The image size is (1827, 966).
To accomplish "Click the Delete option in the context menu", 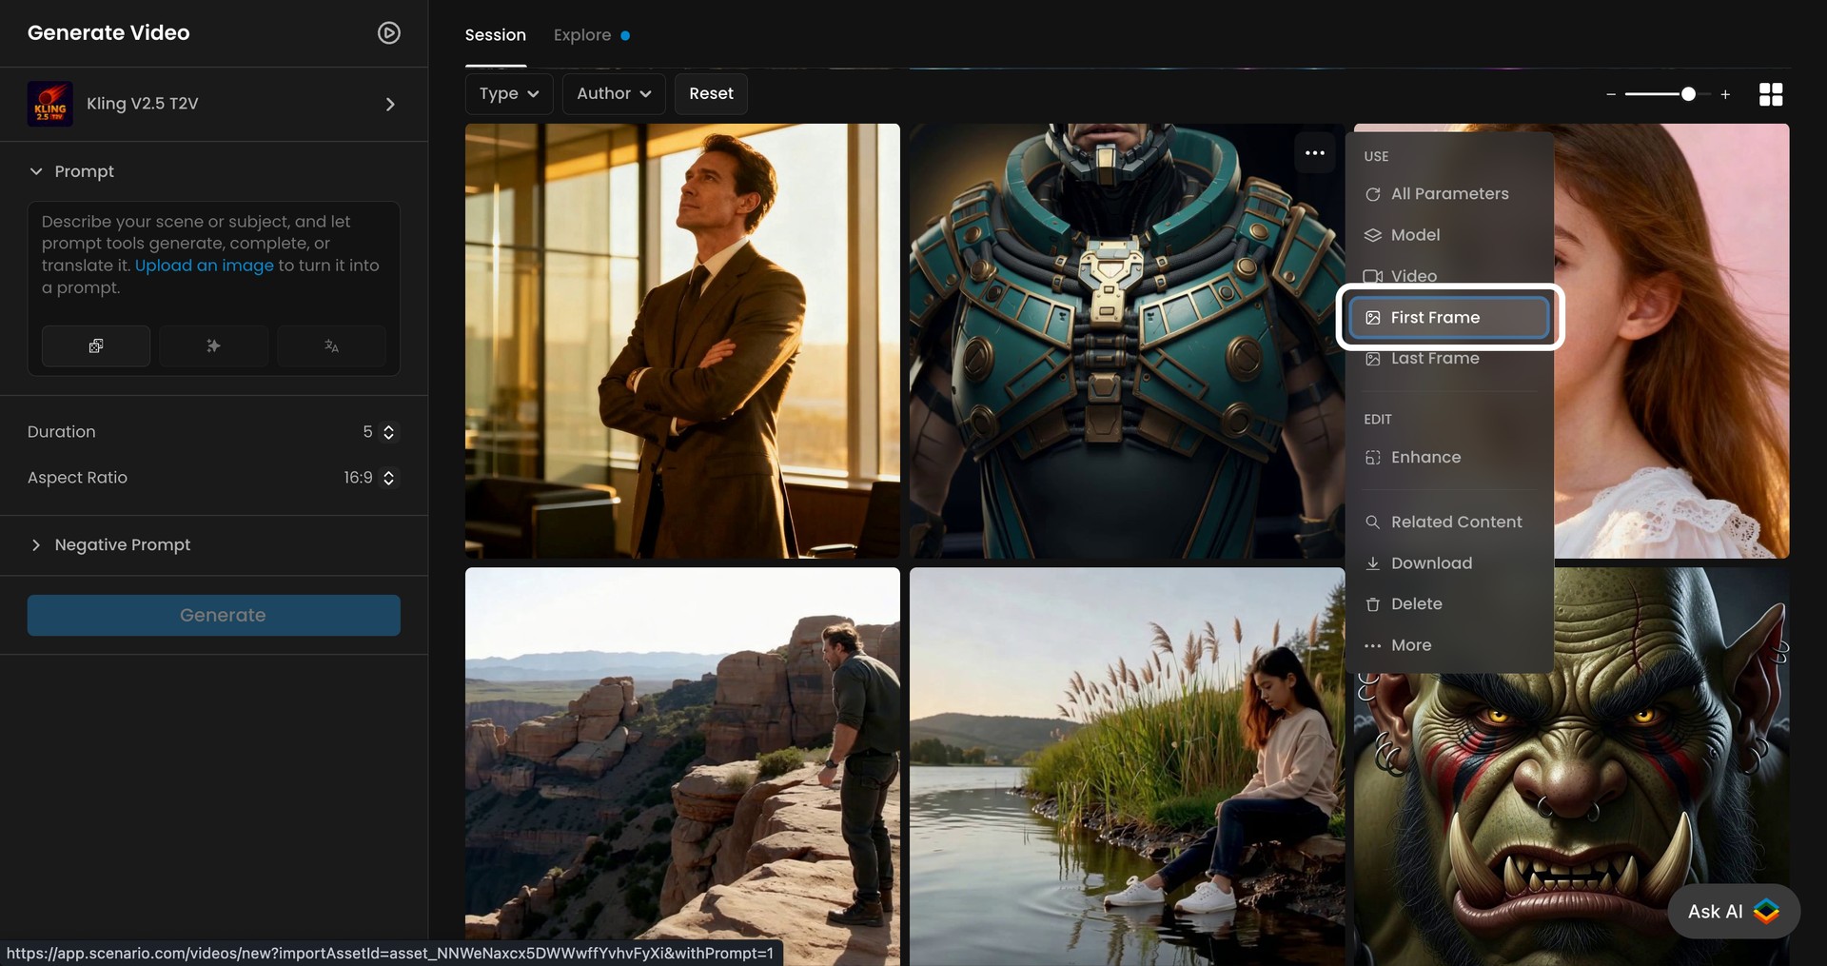I will (x=1417, y=603).
